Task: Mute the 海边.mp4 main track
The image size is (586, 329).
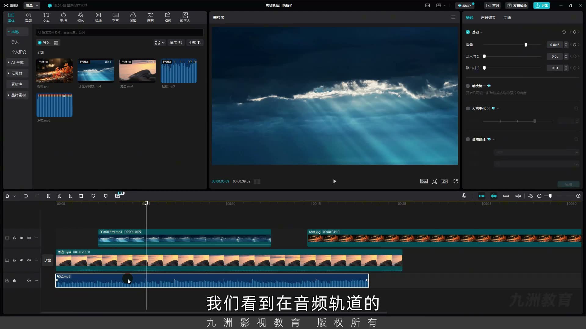Action: coord(29,260)
